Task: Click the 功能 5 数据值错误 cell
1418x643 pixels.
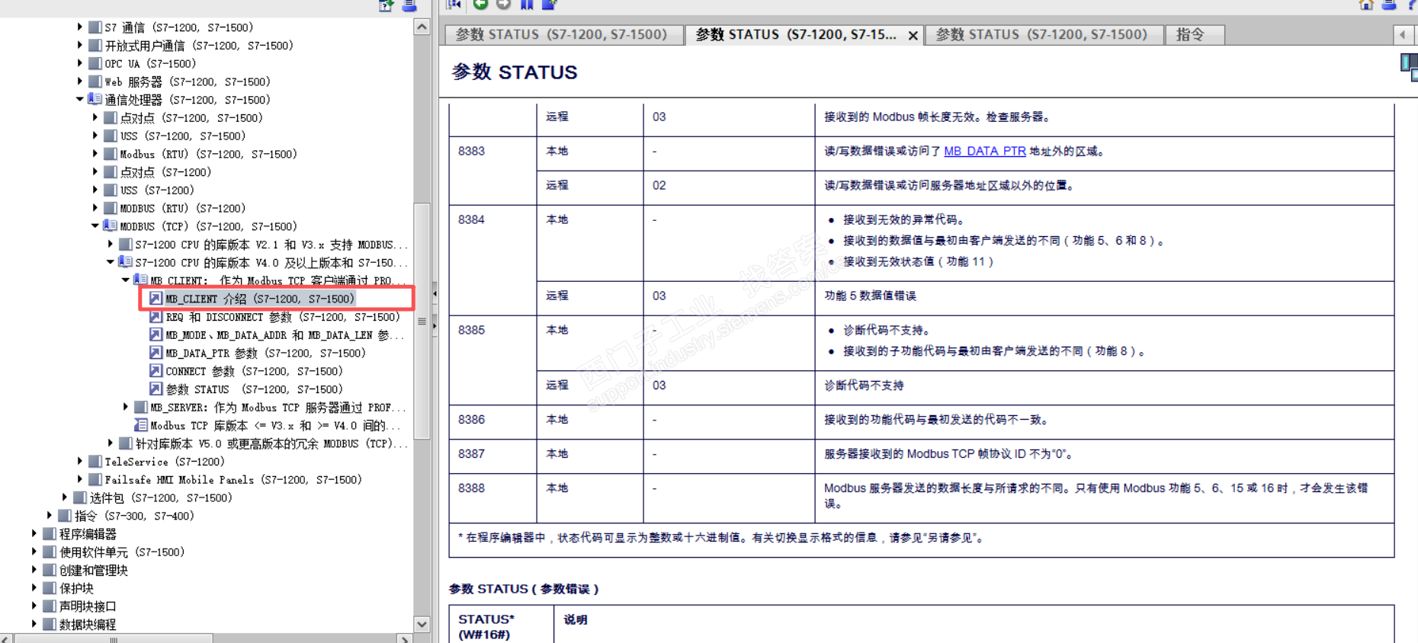Action: [x=1104, y=297]
